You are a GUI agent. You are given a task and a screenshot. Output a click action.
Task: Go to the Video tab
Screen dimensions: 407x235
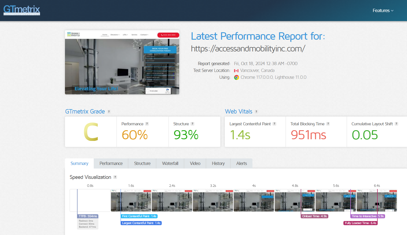pyautogui.click(x=195, y=163)
